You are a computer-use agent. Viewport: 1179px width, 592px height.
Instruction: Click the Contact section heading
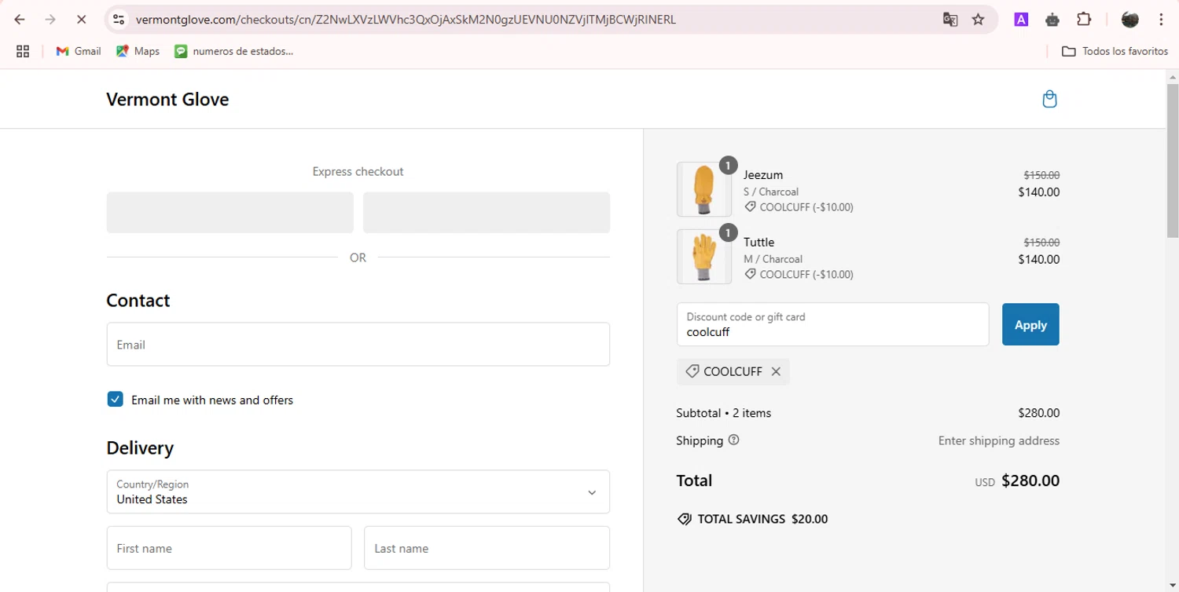[138, 301]
